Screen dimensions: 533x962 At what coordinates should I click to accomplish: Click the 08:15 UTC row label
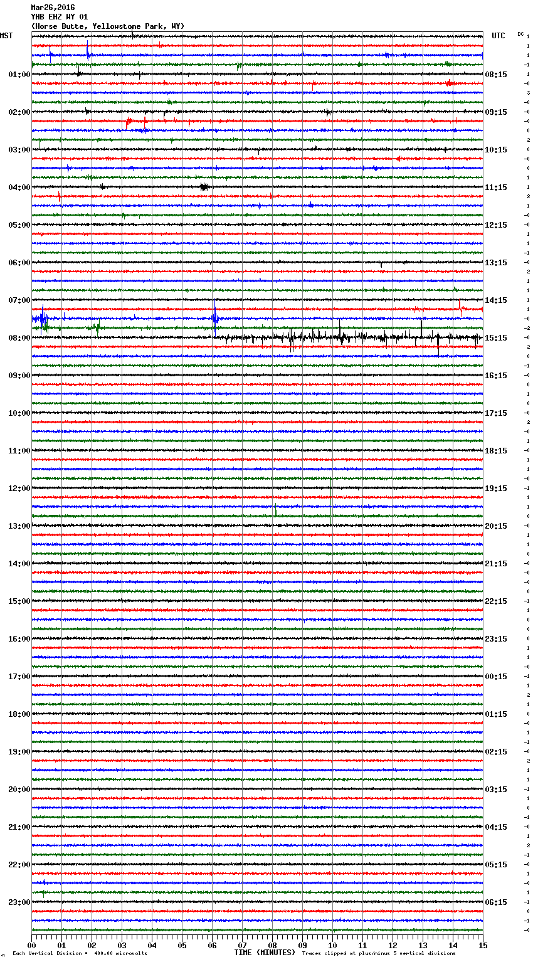(496, 75)
